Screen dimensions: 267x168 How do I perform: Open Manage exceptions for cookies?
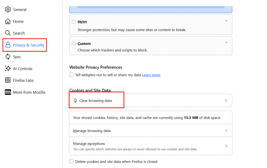coord(89,144)
